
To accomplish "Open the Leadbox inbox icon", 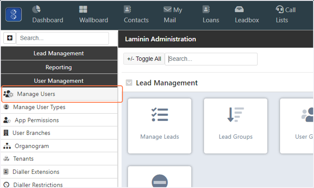I will [239, 10].
